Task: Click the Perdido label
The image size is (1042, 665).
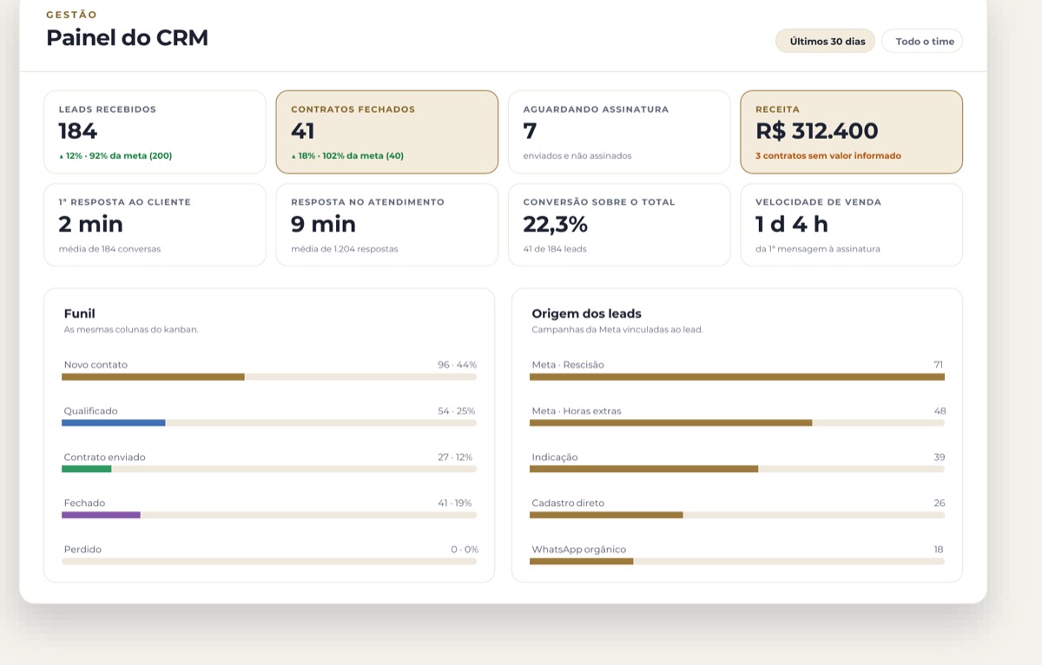Action: tap(82, 550)
